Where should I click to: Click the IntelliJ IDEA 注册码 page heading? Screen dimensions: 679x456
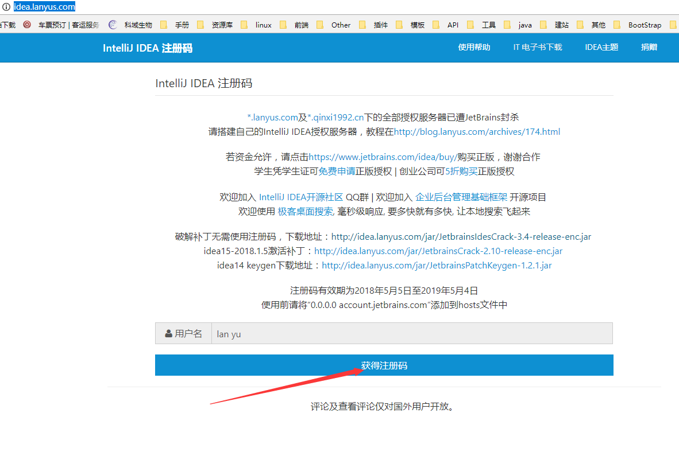(x=203, y=83)
